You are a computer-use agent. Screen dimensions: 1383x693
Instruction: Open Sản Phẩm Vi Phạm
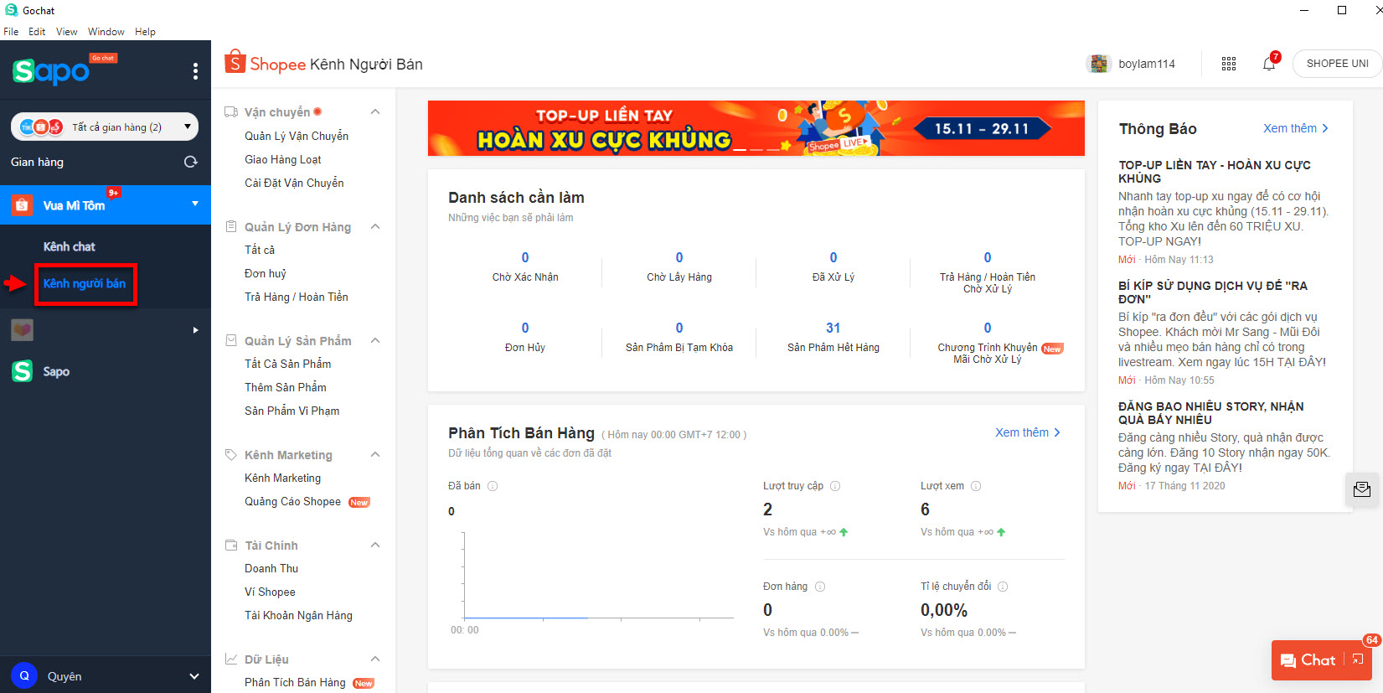pos(292,411)
